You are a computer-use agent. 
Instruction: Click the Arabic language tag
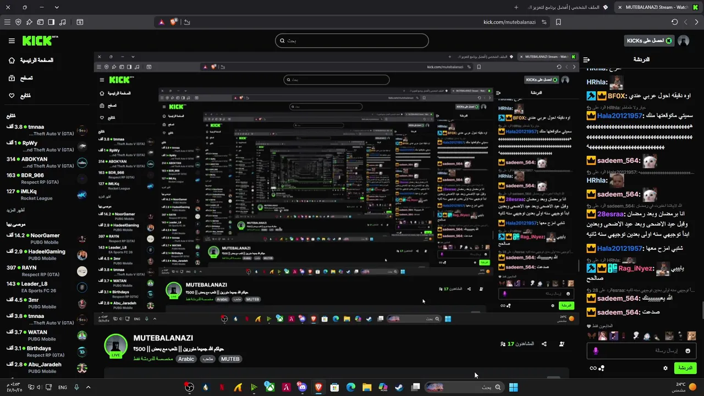tap(186, 359)
